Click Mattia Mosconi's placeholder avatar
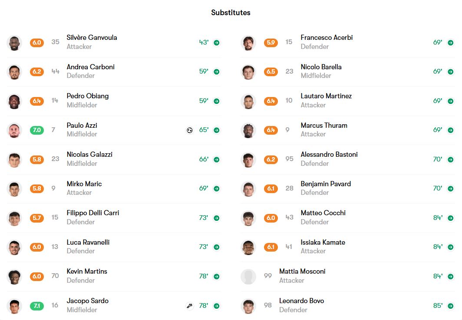462x320 pixels. [248, 276]
